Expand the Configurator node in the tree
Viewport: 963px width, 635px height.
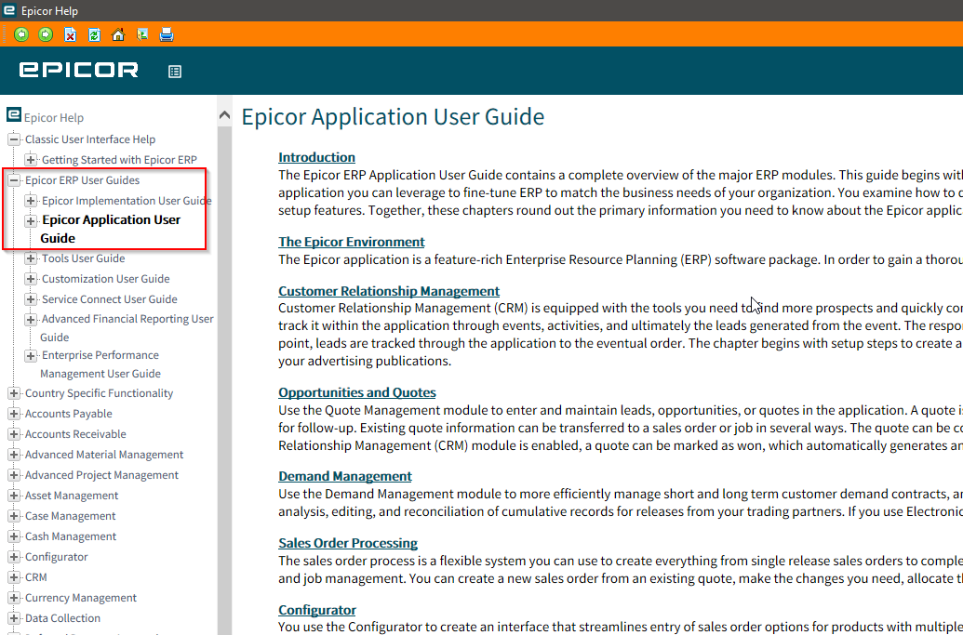tap(14, 557)
